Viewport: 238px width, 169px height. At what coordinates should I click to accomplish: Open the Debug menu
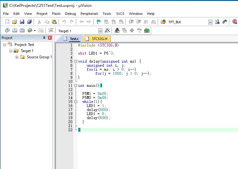(x=70, y=14)
